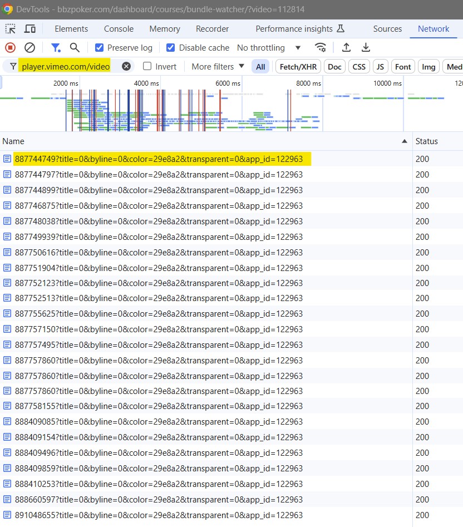This screenshot has height=527, width=463.
Task: Uncheck the Preserve log checkbox
Action: point(99,48)
